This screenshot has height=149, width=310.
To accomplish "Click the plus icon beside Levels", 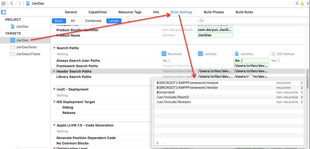I will pyautogui.click(x=129, y=21).
